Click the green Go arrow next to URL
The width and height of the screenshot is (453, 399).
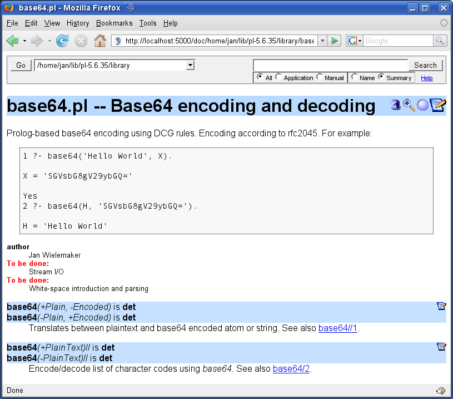pyautogui.click(x=335, y=41)
